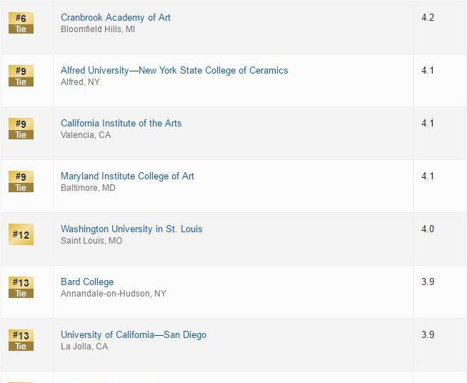Click California Institute of the Arts' #9 badge

click(21, 129)
